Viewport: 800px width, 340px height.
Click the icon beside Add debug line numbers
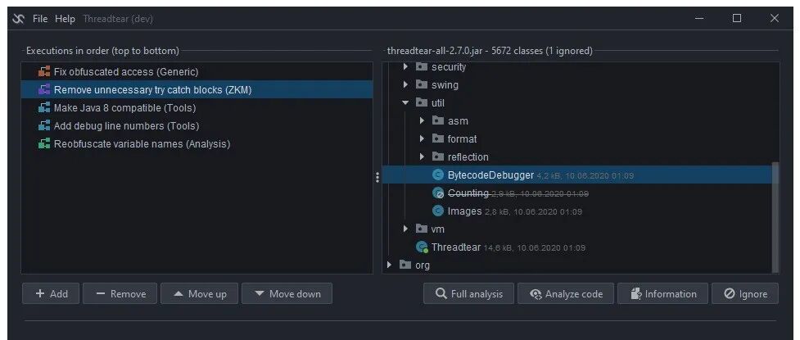point(44,125)
